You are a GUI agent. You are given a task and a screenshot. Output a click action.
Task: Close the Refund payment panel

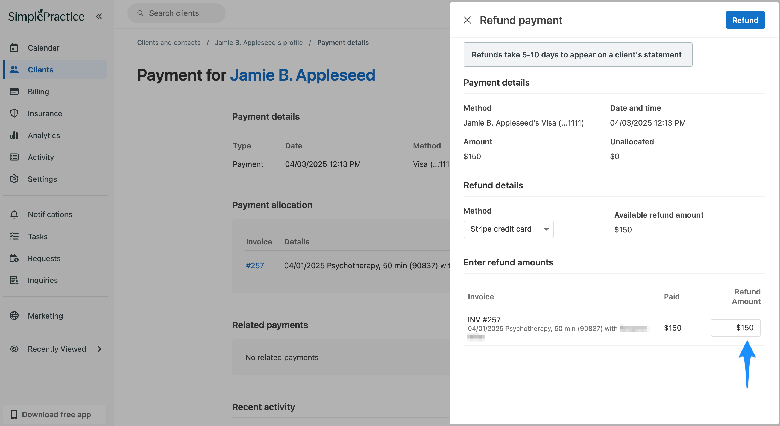click(x=467, y=20)
